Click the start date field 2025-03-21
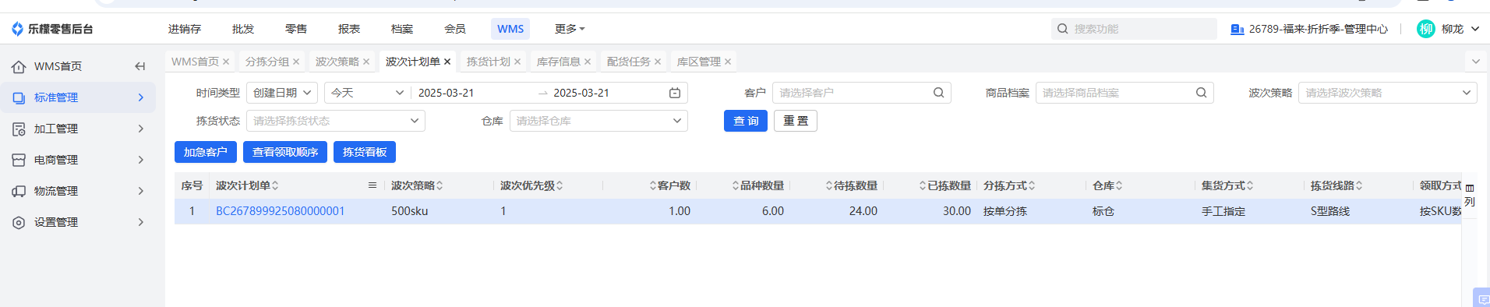 (447, 93)
